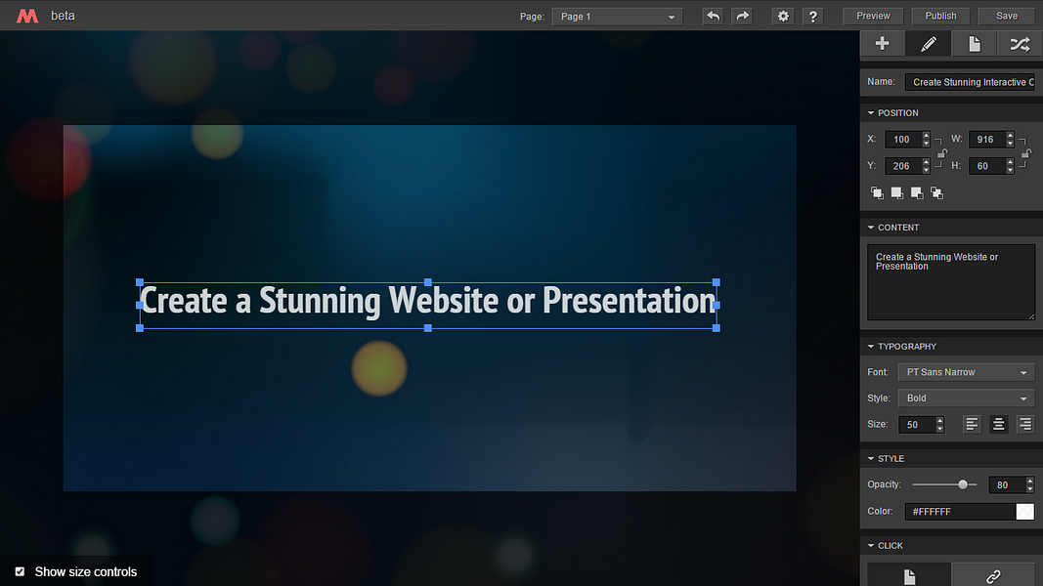Toggle the W/H size lock
This screenshot has width=1043, height=586.
coord(1026,153)
